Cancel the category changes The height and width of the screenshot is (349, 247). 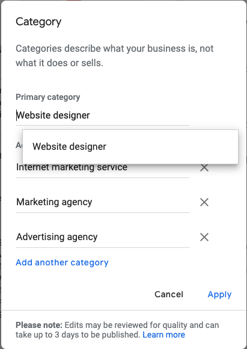pos(169,294)
